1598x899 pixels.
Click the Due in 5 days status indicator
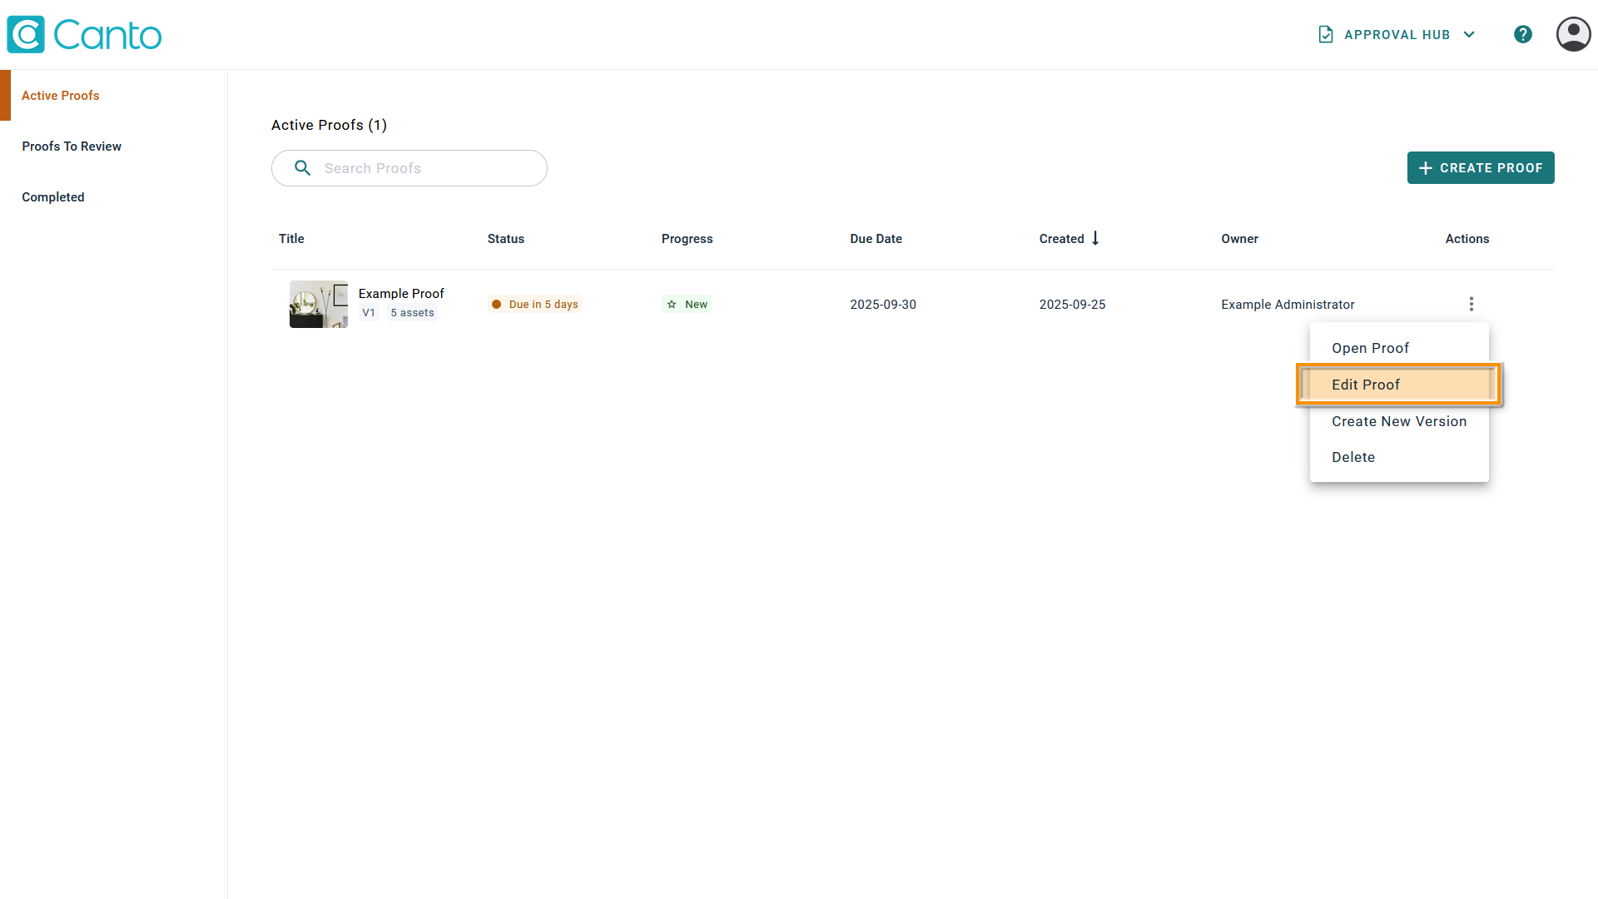544,304
